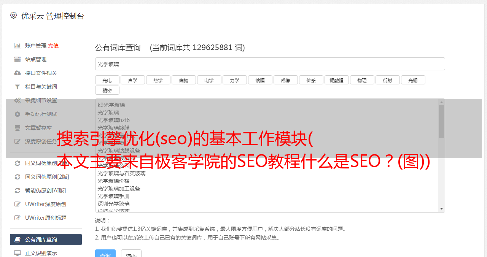
Task: Select the 光电 keyword tag
Action: [107, 80]
